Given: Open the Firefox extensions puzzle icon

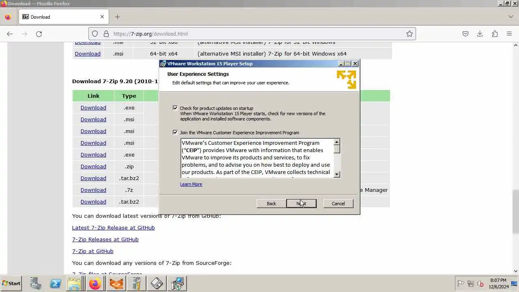Looking at the screenshot, I should 495,34.
